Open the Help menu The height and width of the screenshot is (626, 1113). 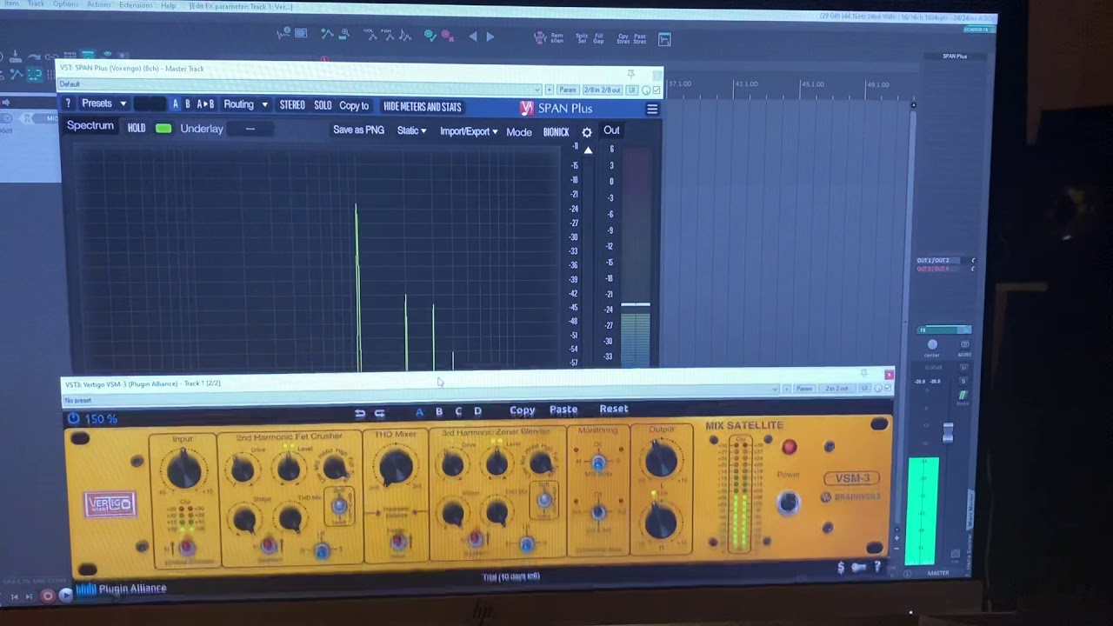pyautogui.click(x=169, y=5)
